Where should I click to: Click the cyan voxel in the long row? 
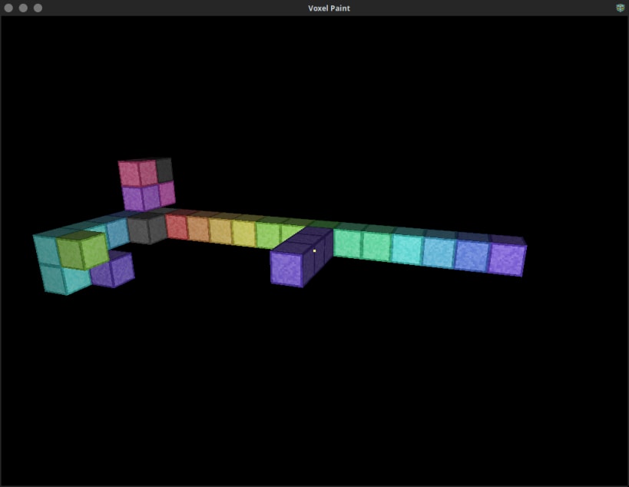coord(407,248)
